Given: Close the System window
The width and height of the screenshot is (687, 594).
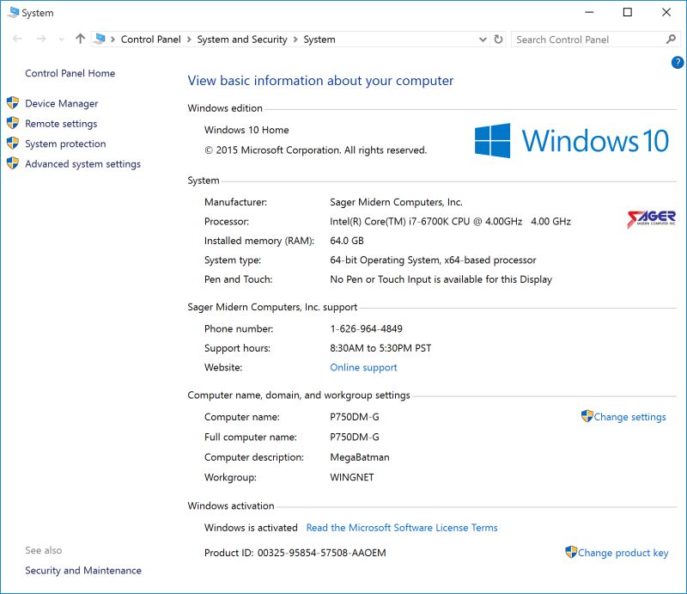Looking at the screenshot, I should coord(666,12).
